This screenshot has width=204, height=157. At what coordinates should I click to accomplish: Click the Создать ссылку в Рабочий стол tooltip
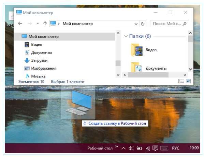pyautogui.click(x=115, y=124)
